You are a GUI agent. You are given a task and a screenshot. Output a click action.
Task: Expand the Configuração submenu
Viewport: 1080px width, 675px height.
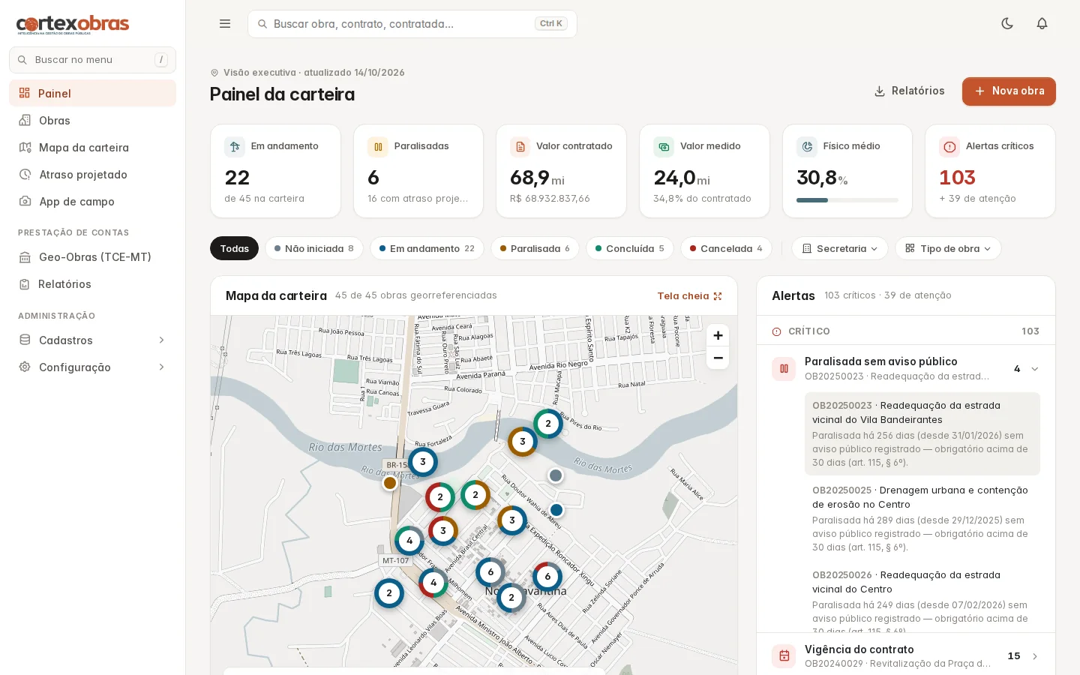(x=92, y=367)
